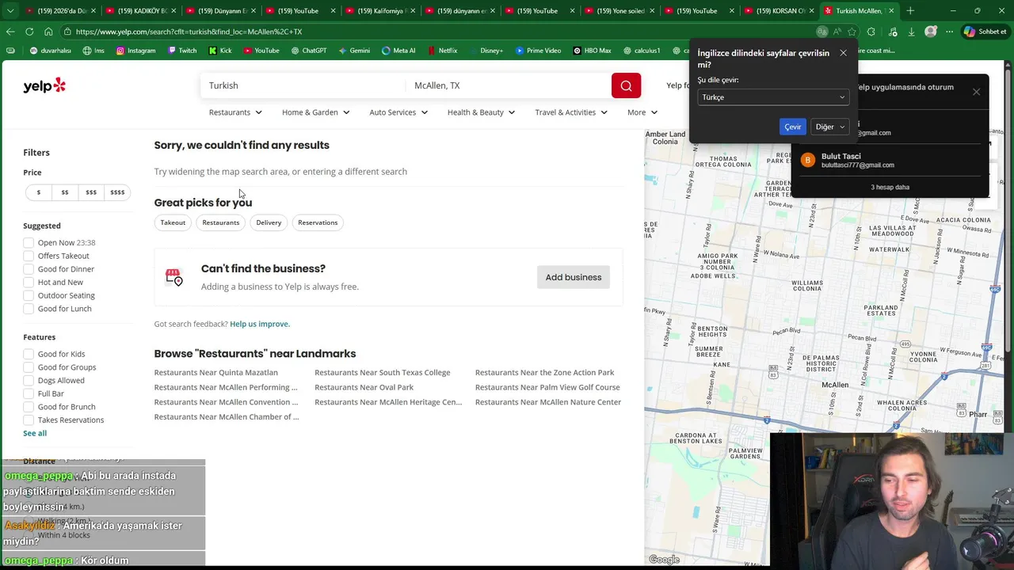Check Good for Lunch filter
Screen dimensions: 1014x570
pos(29,309)
